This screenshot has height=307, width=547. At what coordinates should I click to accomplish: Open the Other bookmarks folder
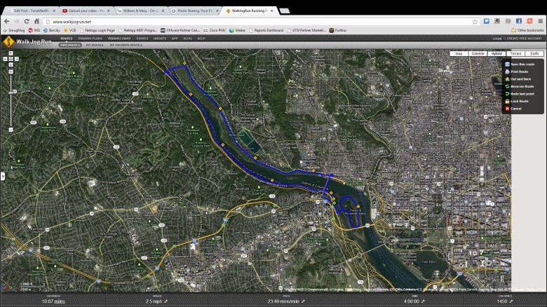527,30
